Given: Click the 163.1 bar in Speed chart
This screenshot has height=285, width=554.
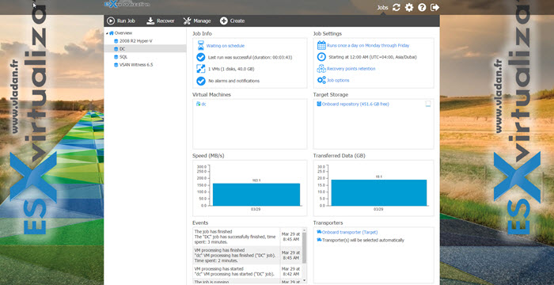Looking at the screenshot, I should pos(256,195).
